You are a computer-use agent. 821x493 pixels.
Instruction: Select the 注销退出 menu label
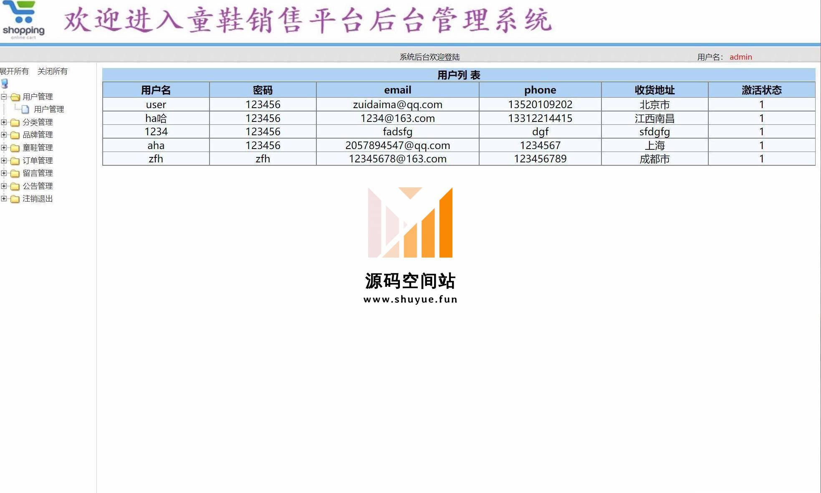tap(38, 199)
